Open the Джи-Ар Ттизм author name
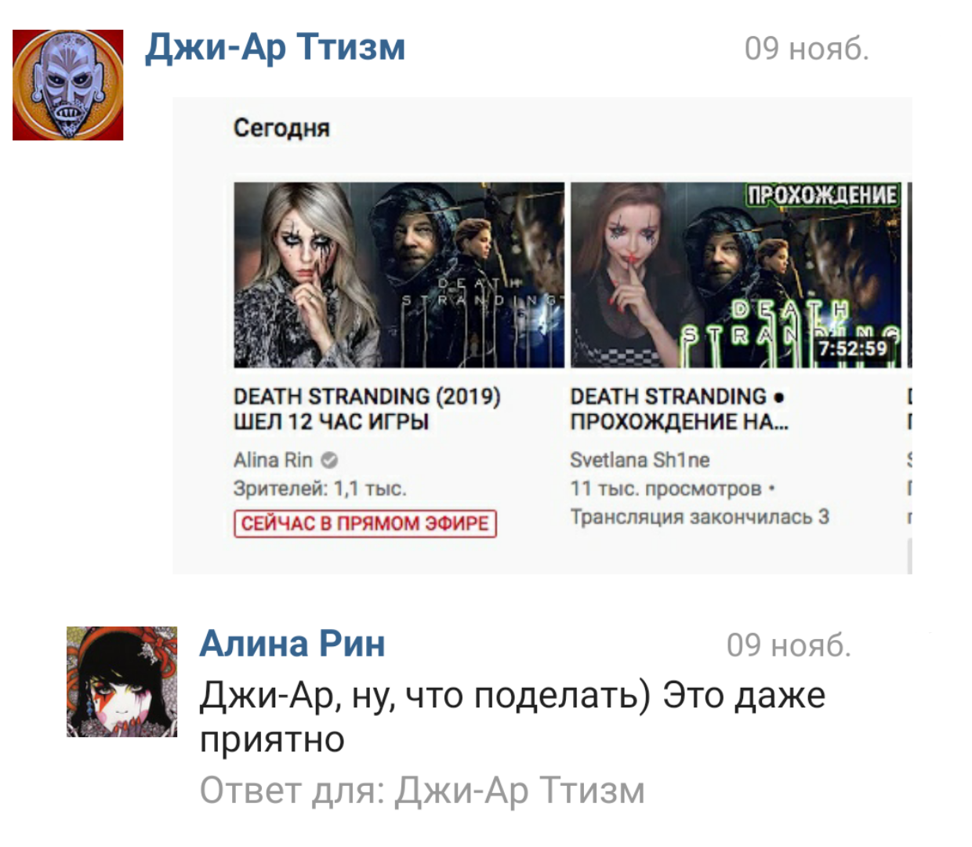This screenshot has height=847, width=972. click(x=276, y=47)
